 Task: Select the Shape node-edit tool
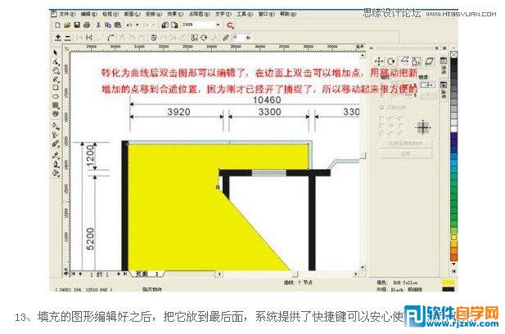(56, 62)
